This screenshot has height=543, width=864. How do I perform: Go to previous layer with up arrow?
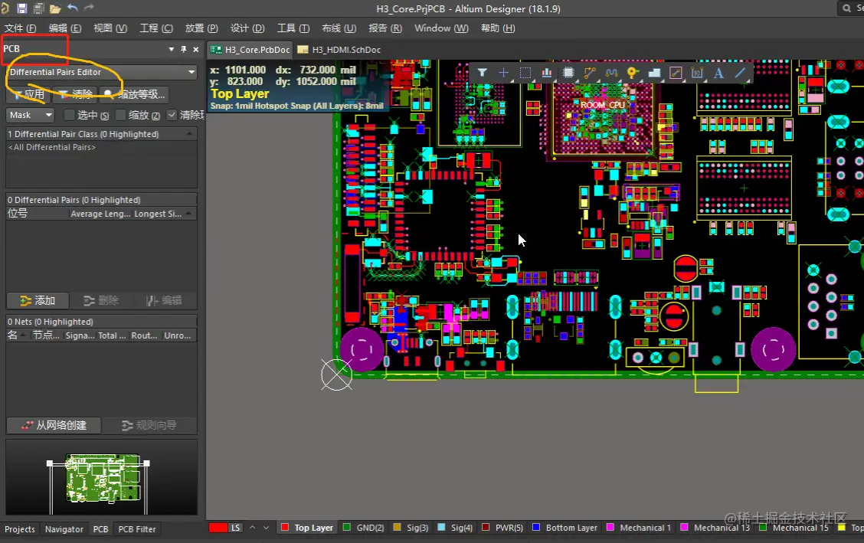click(252, 528)
